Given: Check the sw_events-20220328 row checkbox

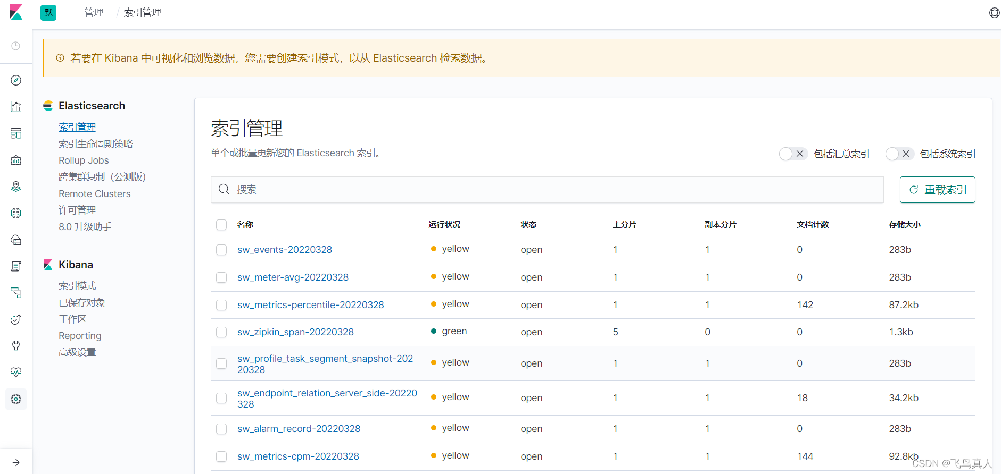Looking at the screenshot, I should 221,250.
